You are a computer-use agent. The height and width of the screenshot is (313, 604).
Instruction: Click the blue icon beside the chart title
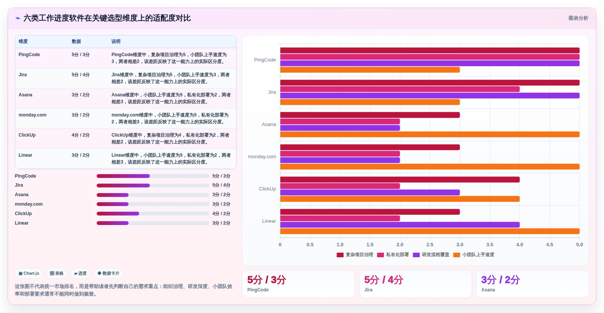pyautogui.click(x=17, y=18)
